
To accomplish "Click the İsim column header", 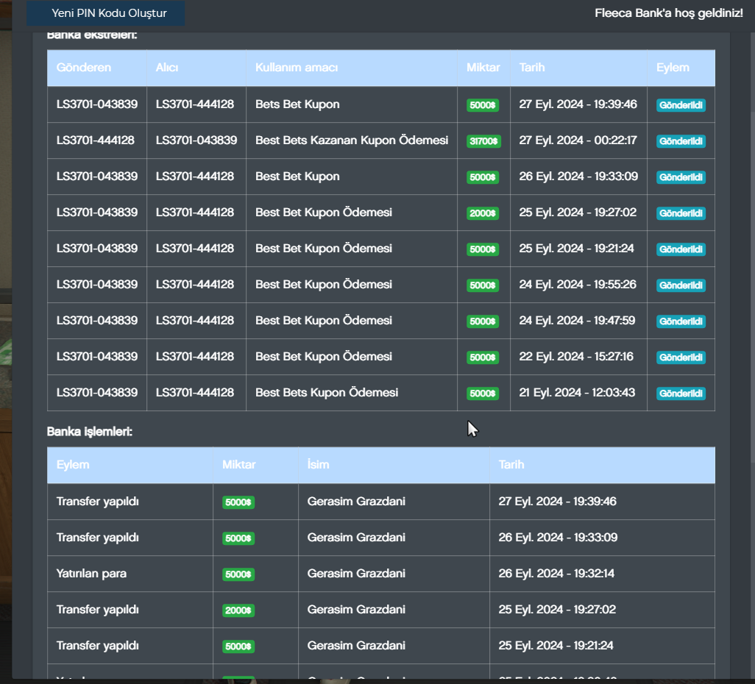I will click(318, 465).
